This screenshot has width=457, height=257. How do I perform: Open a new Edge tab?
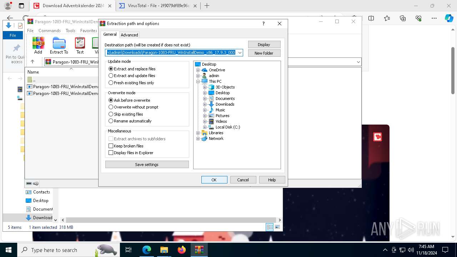coord(207,6)
